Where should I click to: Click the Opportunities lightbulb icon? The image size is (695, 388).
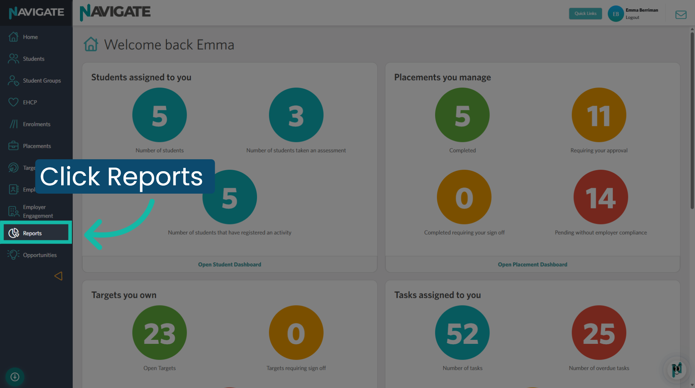point(13,255)
